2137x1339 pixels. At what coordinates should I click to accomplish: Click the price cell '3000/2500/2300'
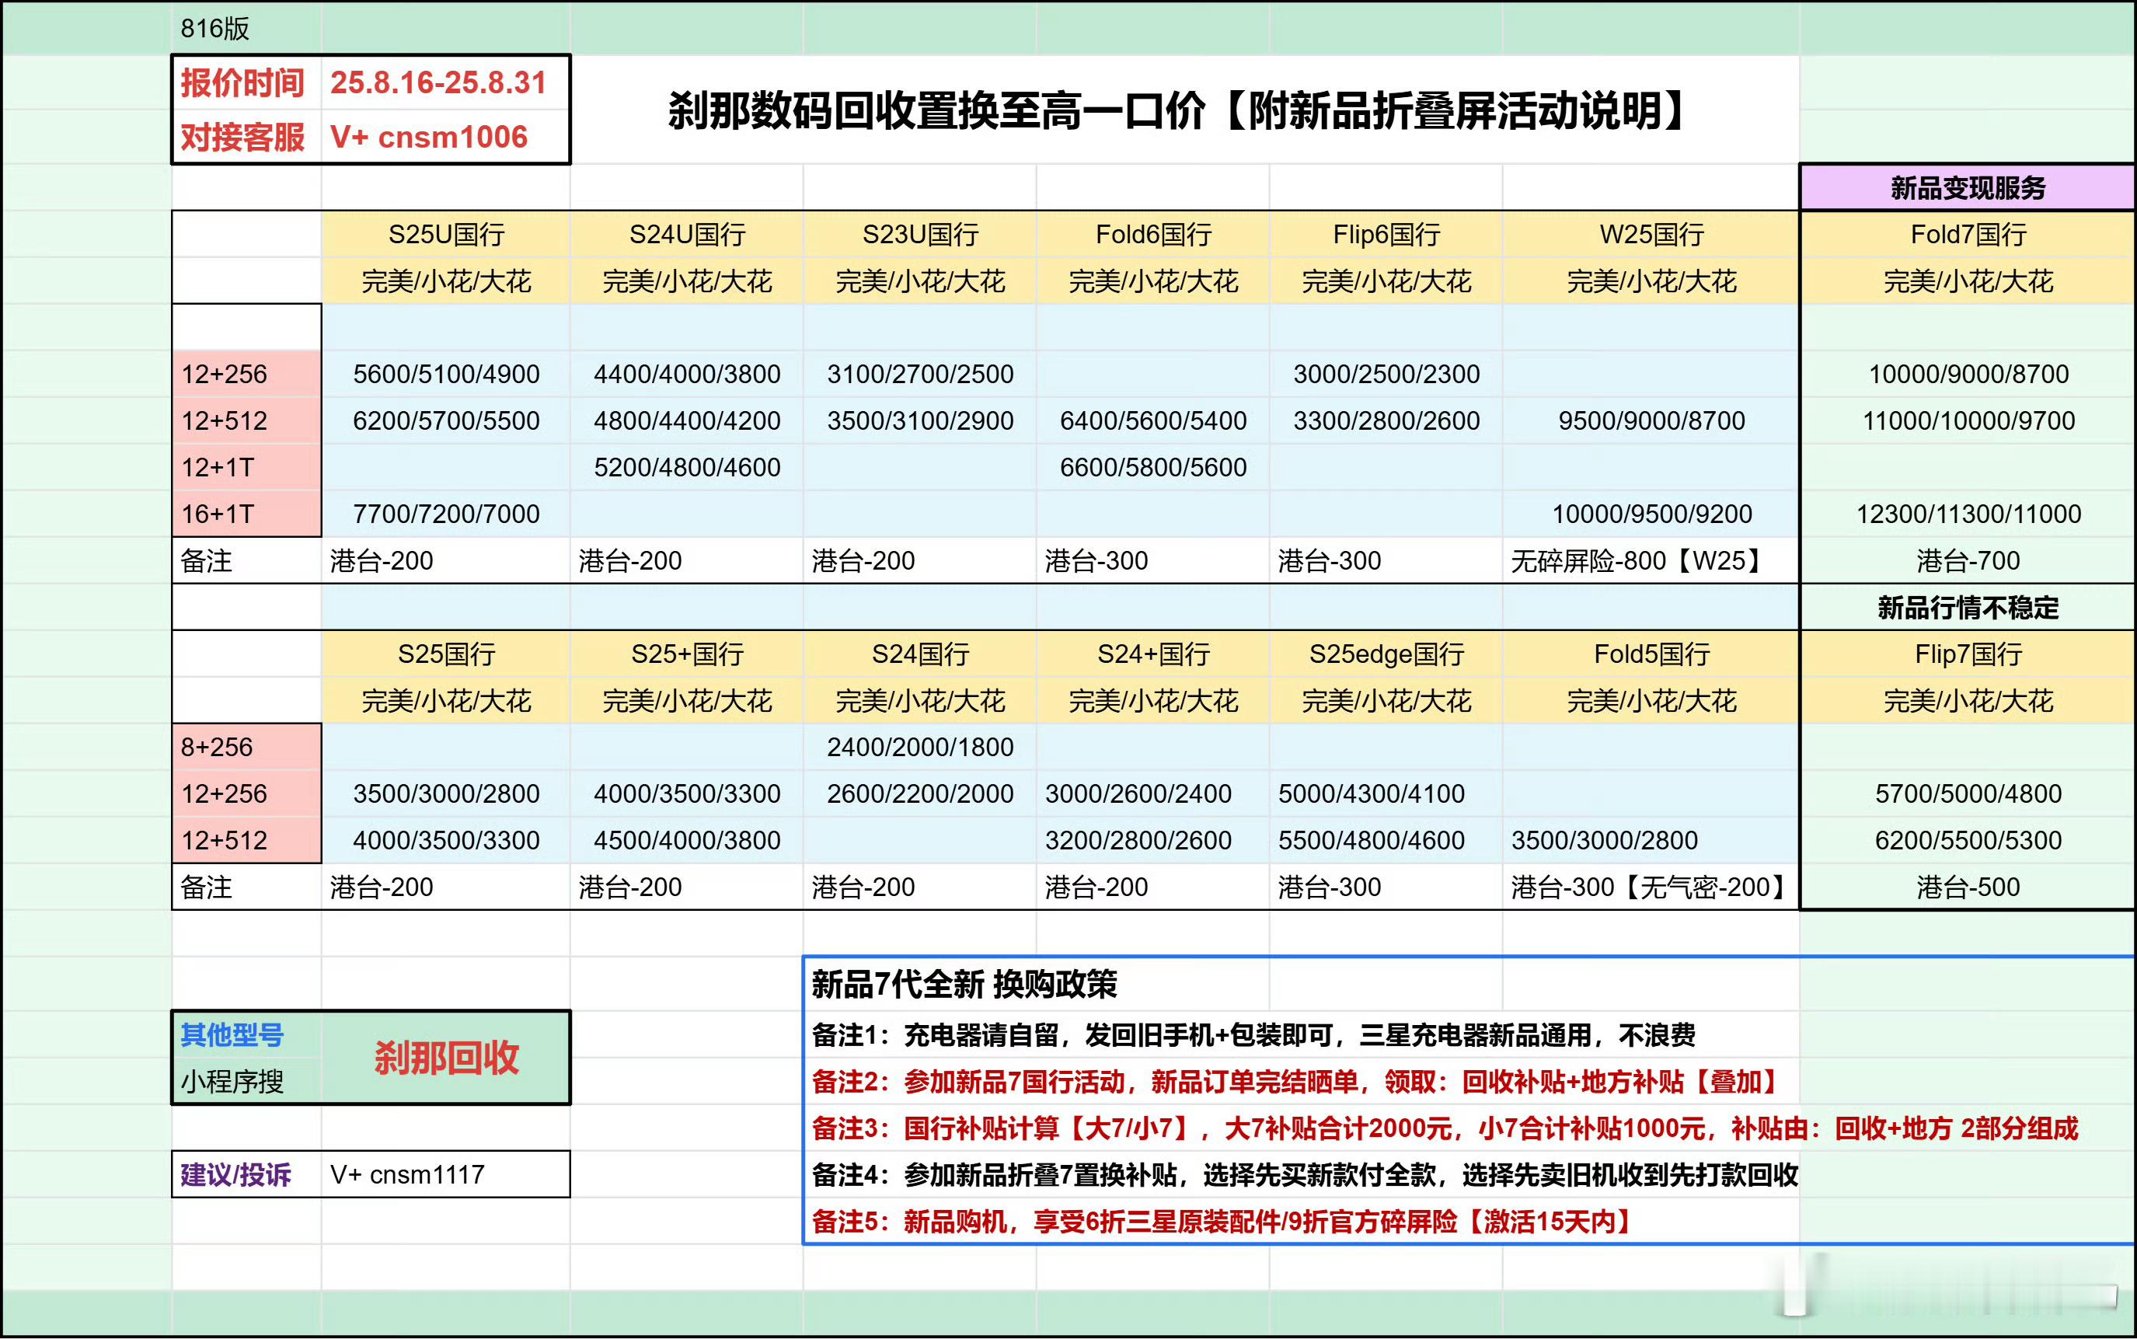click(1386, 374)
